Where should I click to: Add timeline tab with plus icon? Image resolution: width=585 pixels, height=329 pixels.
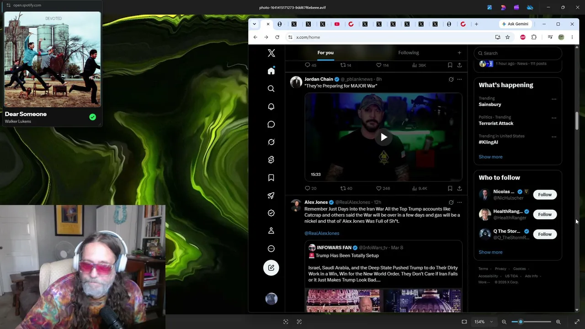(x=459, y=53)
